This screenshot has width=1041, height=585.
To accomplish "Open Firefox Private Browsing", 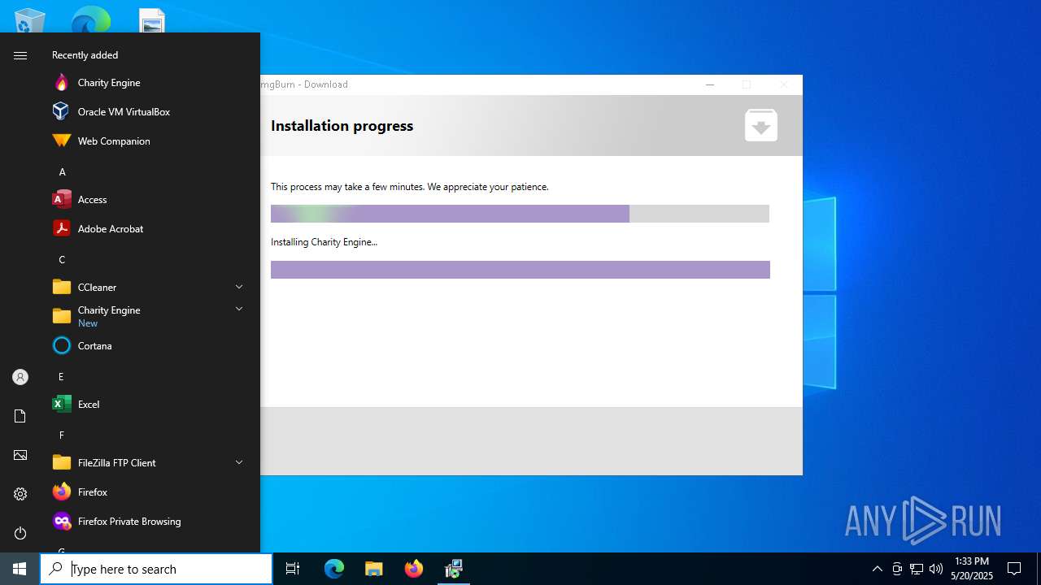I will (148, 522).
